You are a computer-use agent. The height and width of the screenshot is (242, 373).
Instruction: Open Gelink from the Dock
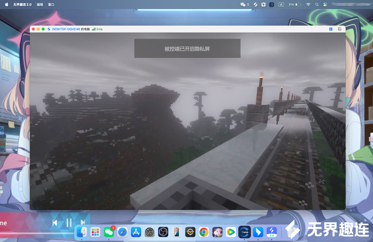(x=244, y=232)
